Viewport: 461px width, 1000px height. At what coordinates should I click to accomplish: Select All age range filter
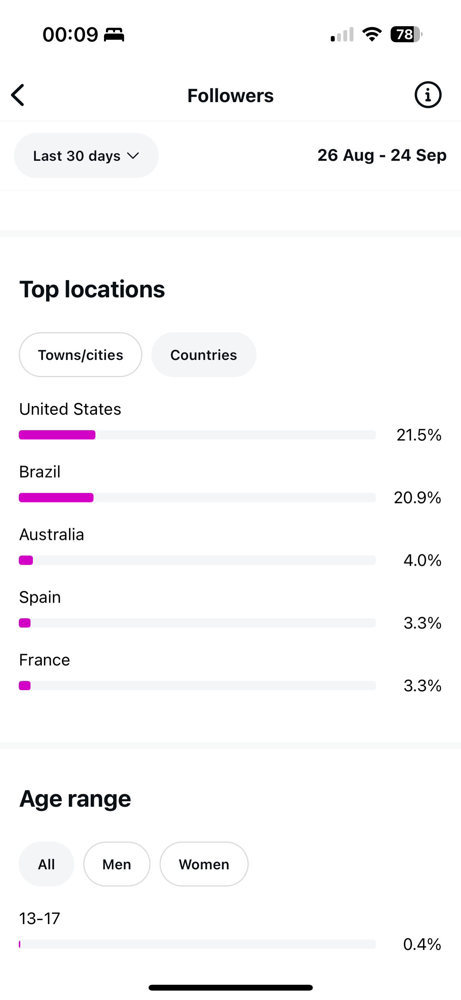(x=47, y=864)
